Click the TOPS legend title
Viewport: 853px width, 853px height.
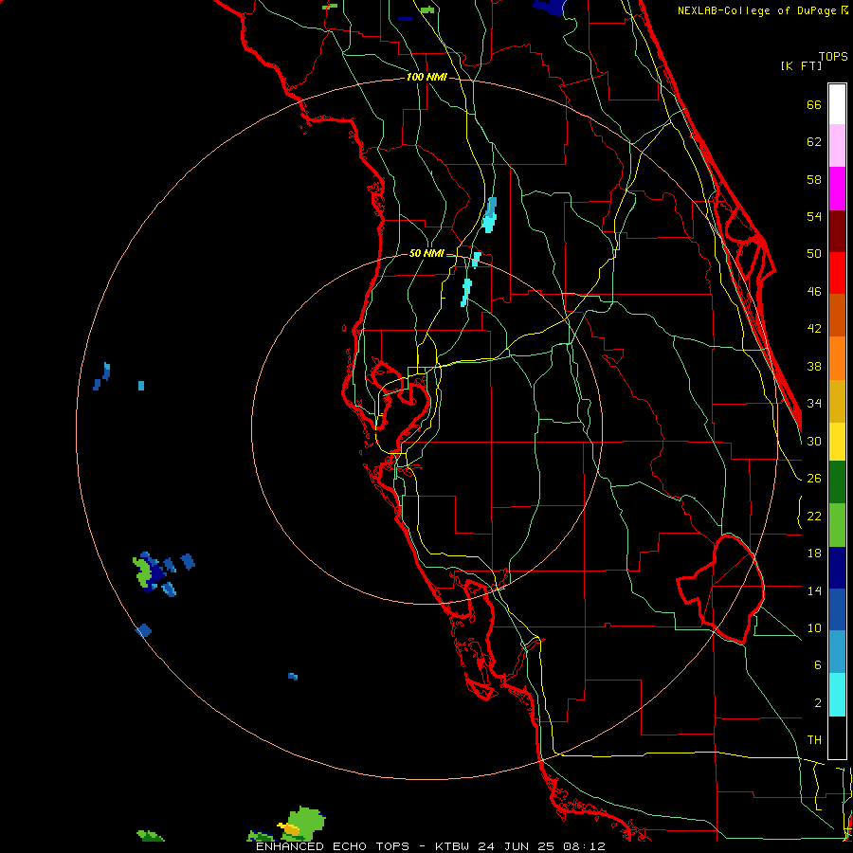pos(833,56)
